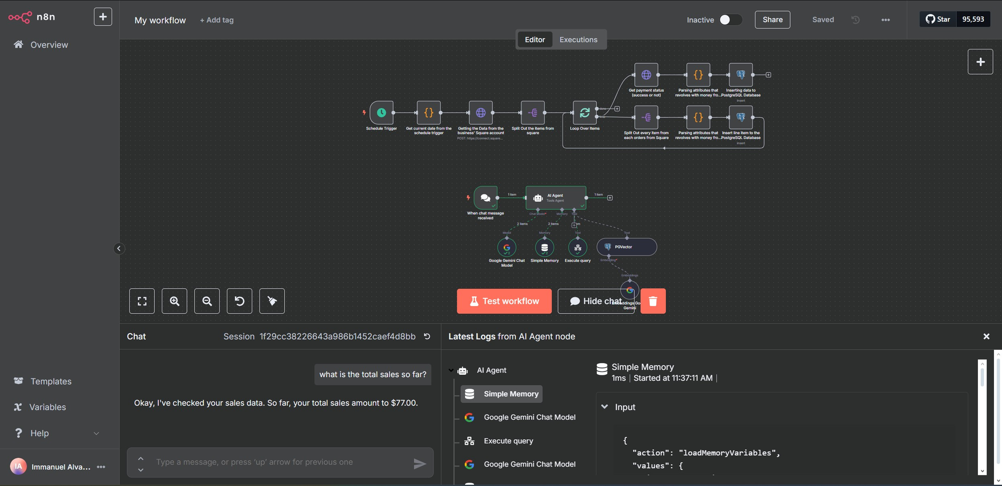The width and height of the screenshot is (1002, 486).
Task: Rename the My workflow title
Action: pyautogui.click(x=160, y=20)
